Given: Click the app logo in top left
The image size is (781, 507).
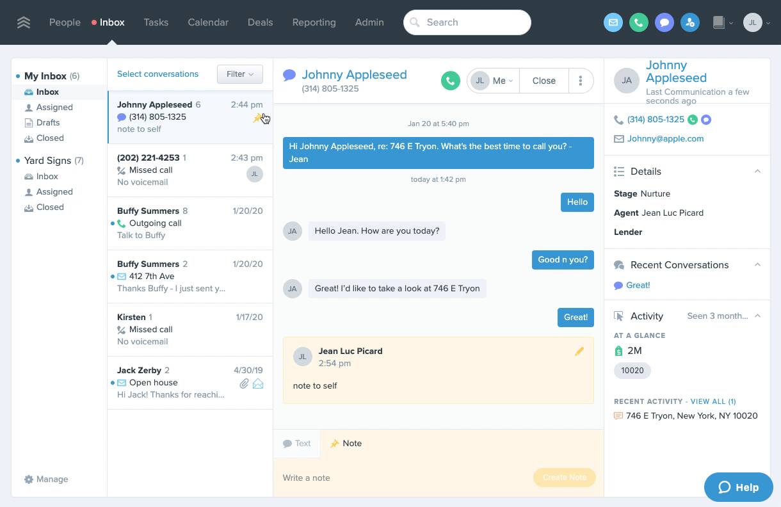Looking at the screenshot, I should (24, 22).
